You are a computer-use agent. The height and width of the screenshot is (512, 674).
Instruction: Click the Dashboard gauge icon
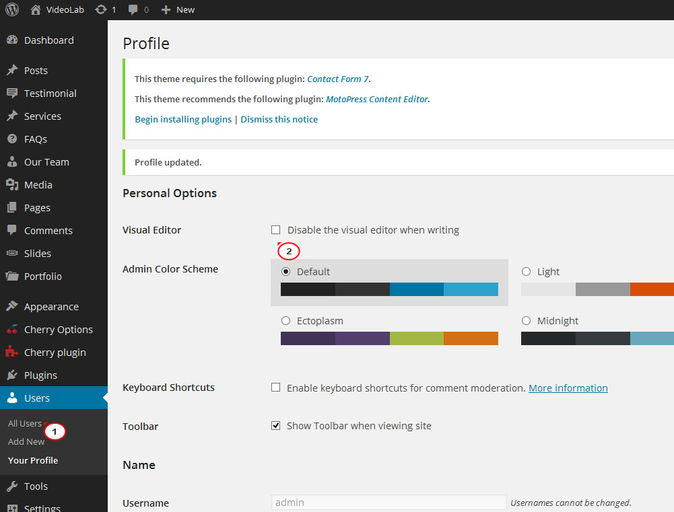click(12, 40)
